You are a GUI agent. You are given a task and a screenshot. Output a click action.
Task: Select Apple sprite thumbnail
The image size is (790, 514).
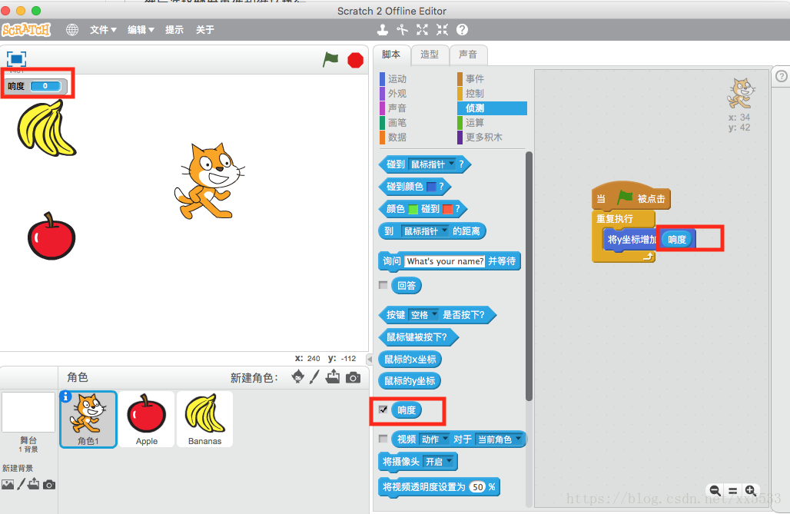click(147, 419)
